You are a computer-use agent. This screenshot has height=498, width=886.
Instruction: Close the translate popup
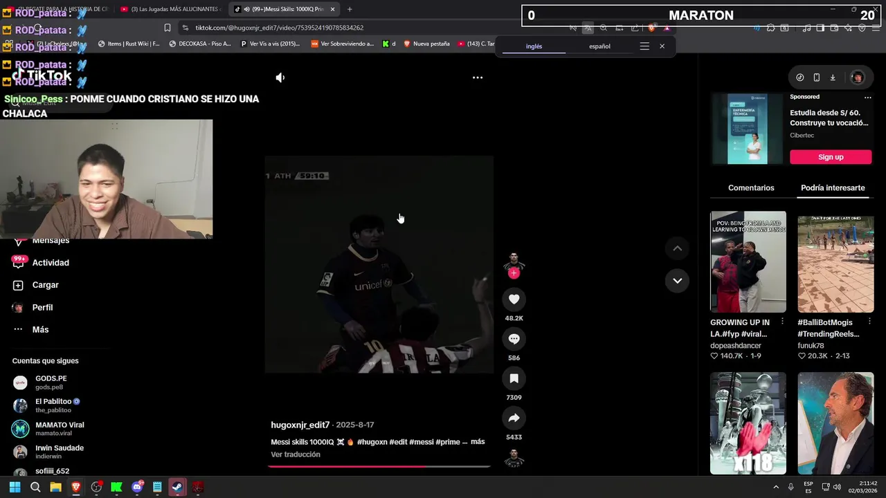(662, 46)
